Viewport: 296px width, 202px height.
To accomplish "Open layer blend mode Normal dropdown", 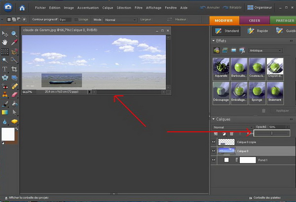I will [232, 127].
